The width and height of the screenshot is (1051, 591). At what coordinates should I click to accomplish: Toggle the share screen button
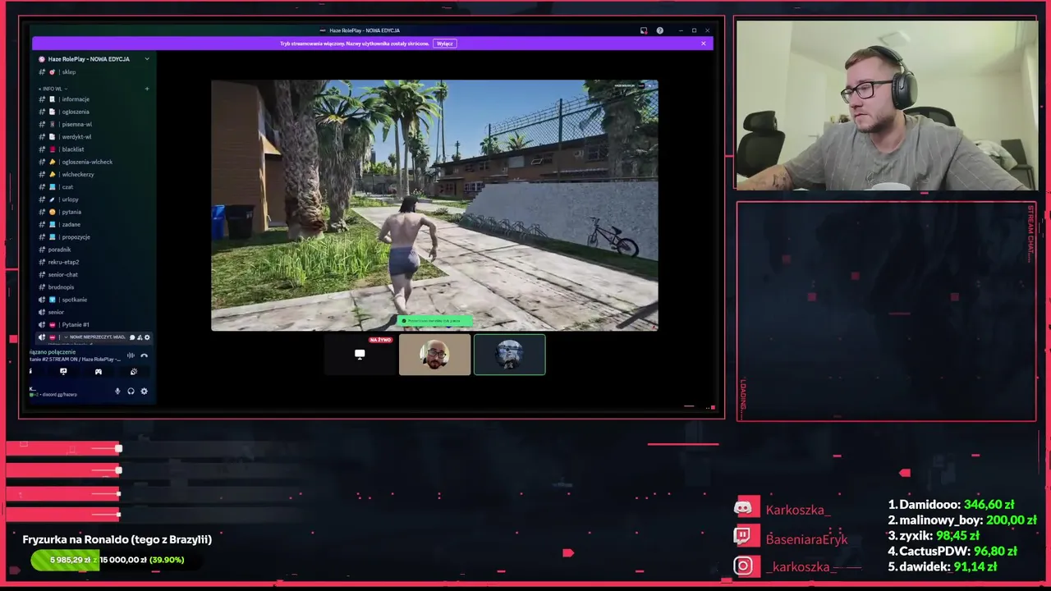(63, 372)
